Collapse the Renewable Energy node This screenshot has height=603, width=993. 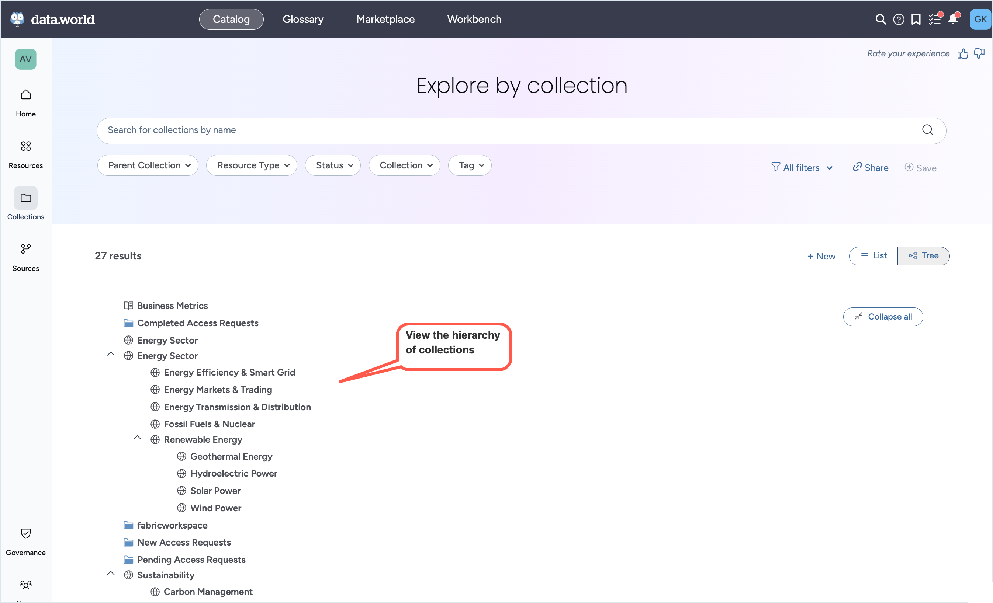(x=138, y=438)
